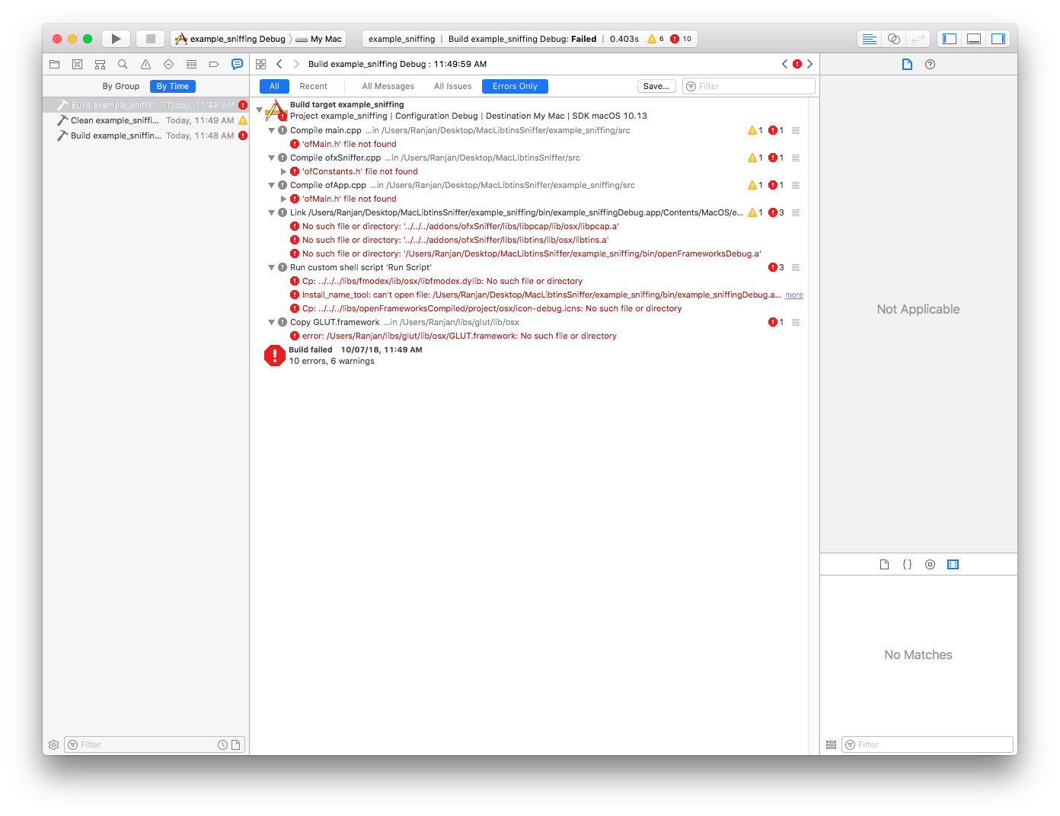The height and width of the screenshot is (816, 1060).
Task: Select the 'By Group' sorting tab
Action: [120, 86]
